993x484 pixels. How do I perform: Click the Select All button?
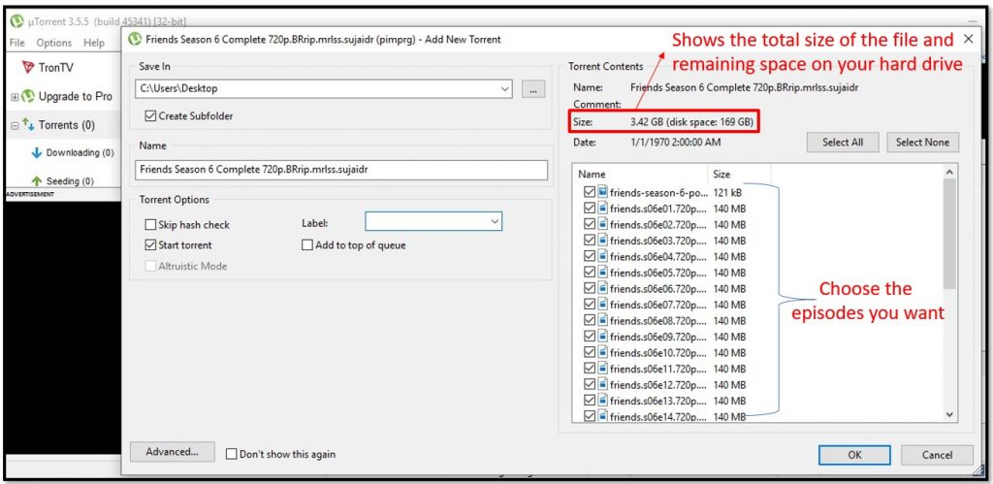843,143
